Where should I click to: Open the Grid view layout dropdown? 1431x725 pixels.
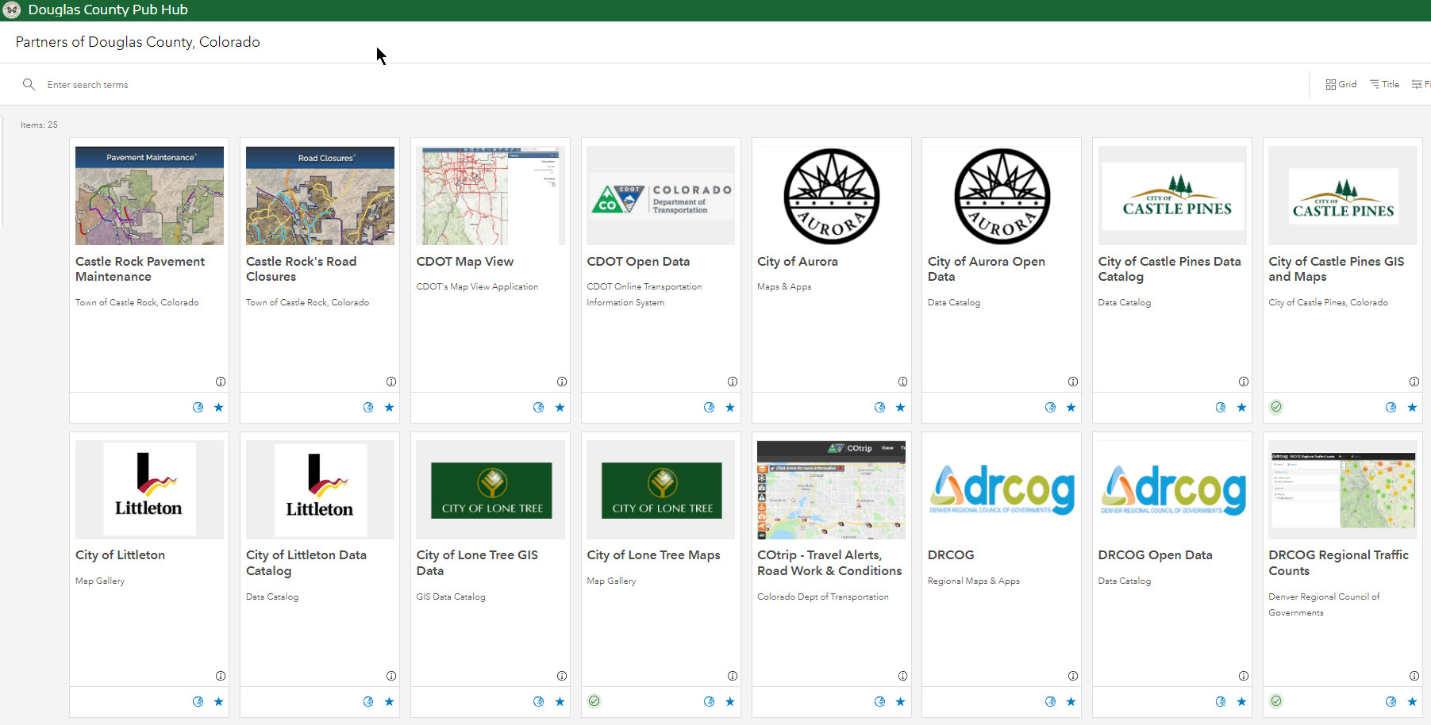click(1341, 84)
